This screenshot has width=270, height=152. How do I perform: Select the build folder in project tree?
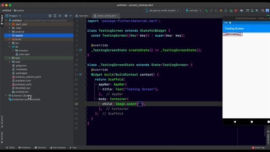pos(18,39)
